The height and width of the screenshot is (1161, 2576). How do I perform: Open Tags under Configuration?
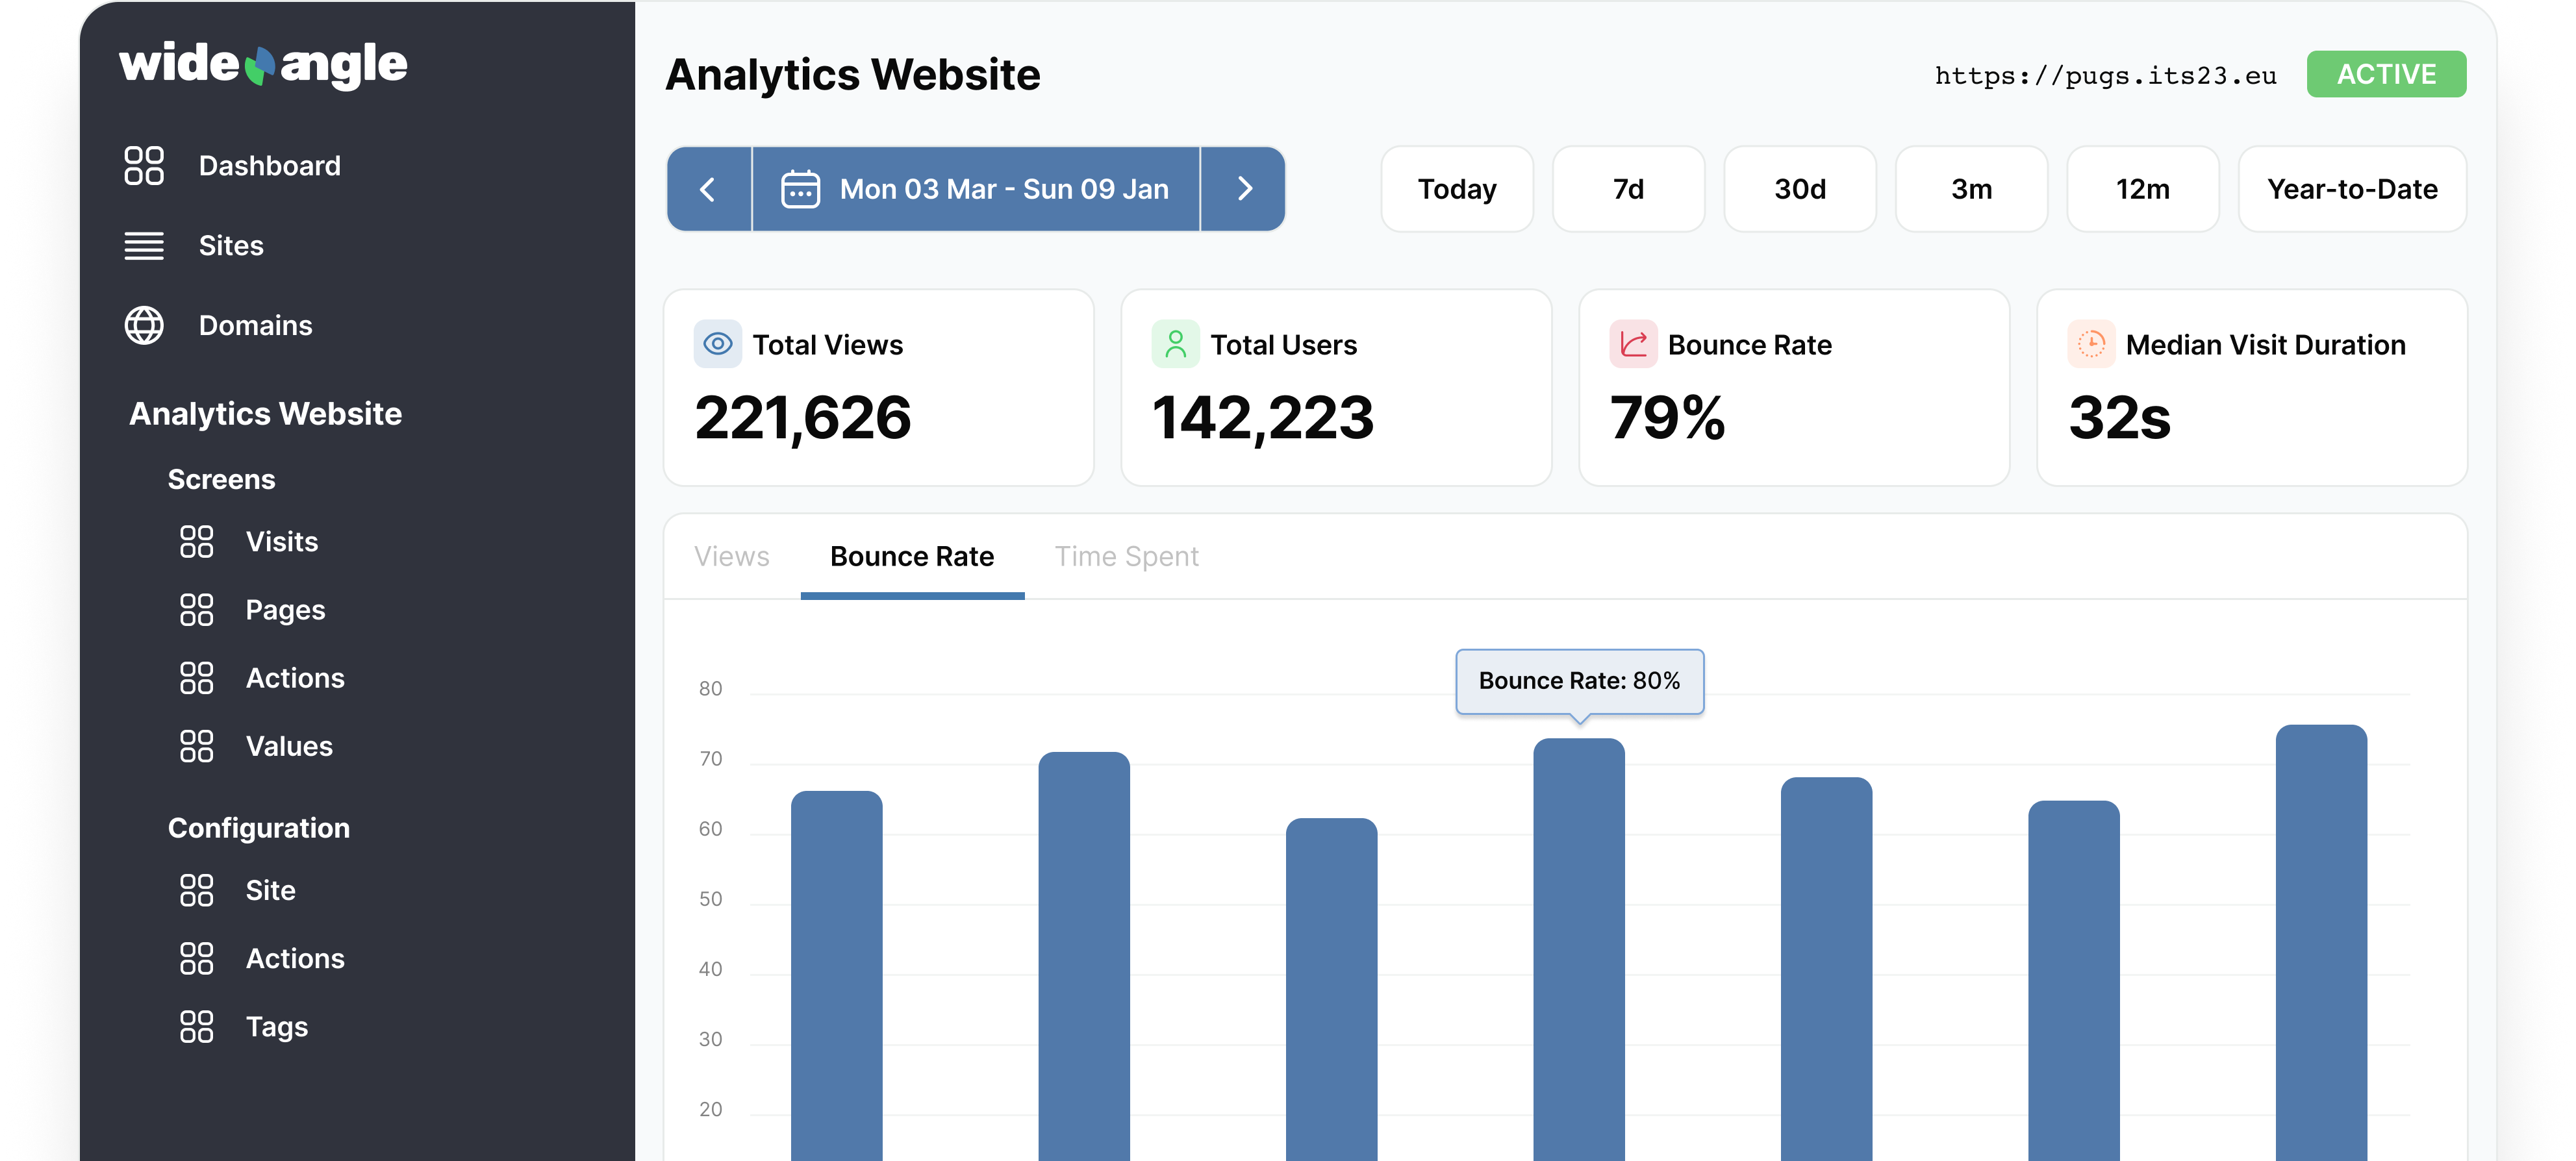(277, 1027)
